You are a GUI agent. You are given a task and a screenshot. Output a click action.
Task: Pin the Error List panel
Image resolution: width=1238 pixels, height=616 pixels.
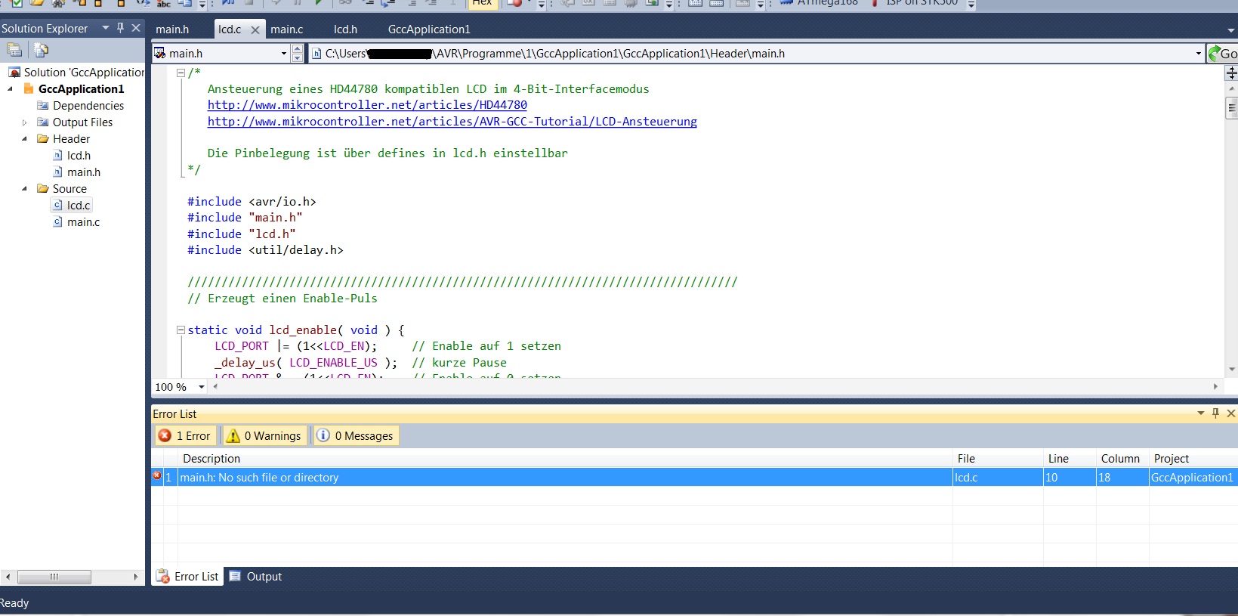1215,413
